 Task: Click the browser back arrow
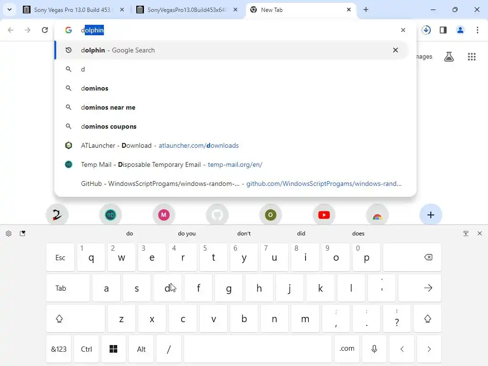coord(10,30)
